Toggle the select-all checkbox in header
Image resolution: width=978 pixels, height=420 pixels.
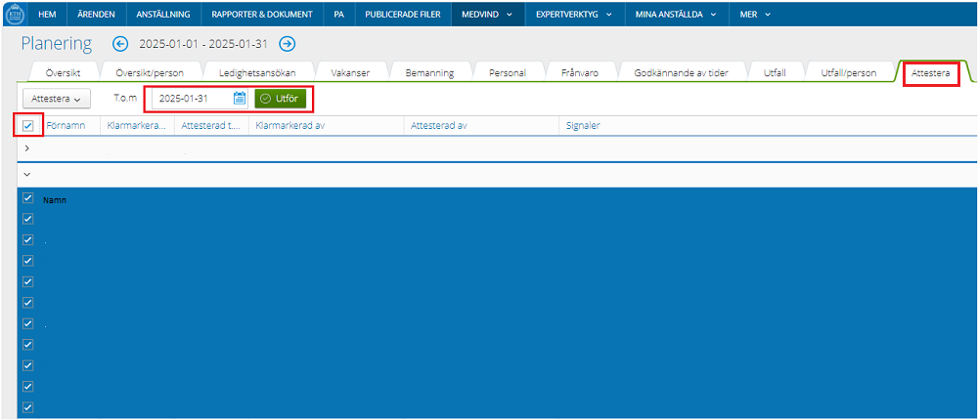point(27,126)
